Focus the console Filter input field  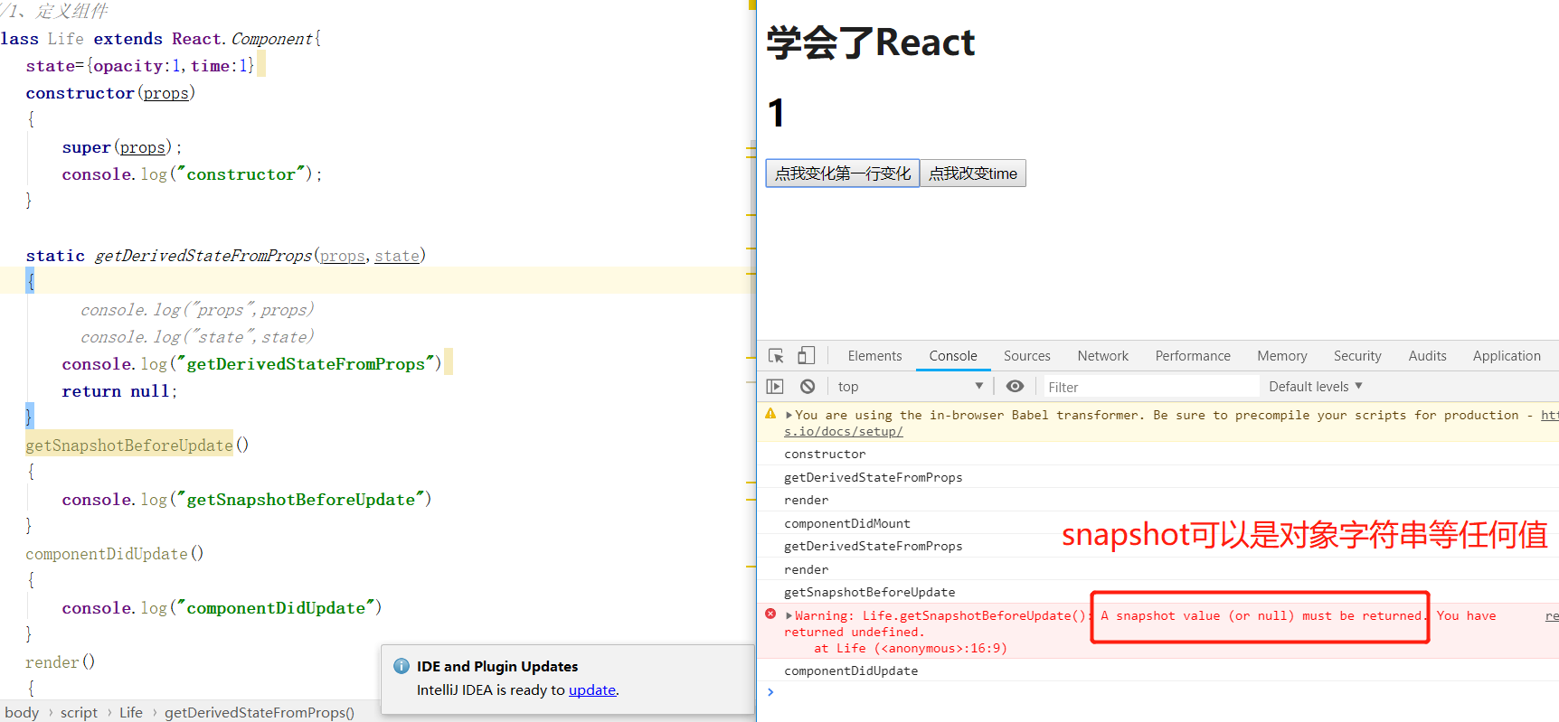click(1151, 387)
